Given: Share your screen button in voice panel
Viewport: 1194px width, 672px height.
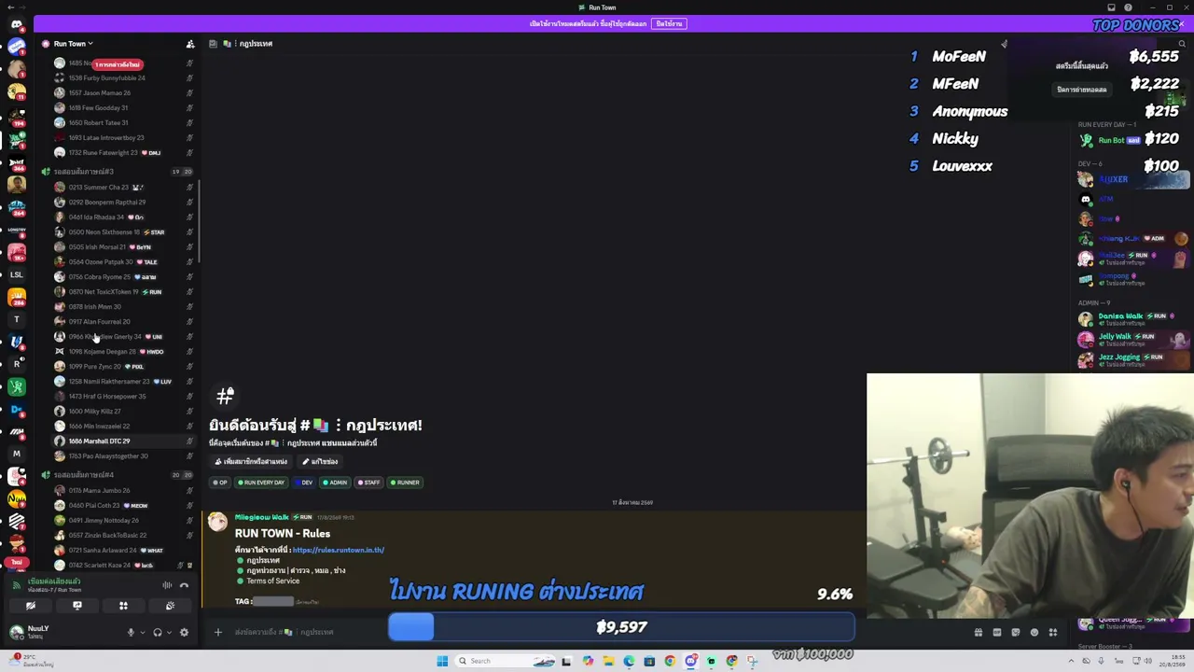Looking at the screenshot, I should pos(76,606).
